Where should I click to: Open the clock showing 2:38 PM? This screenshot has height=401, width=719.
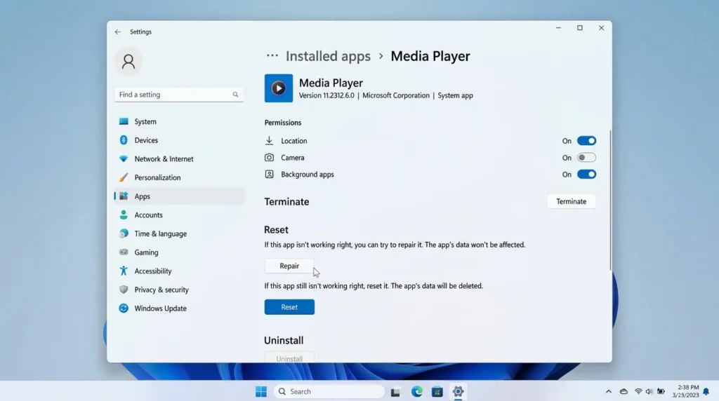click(x=685, y=391)
